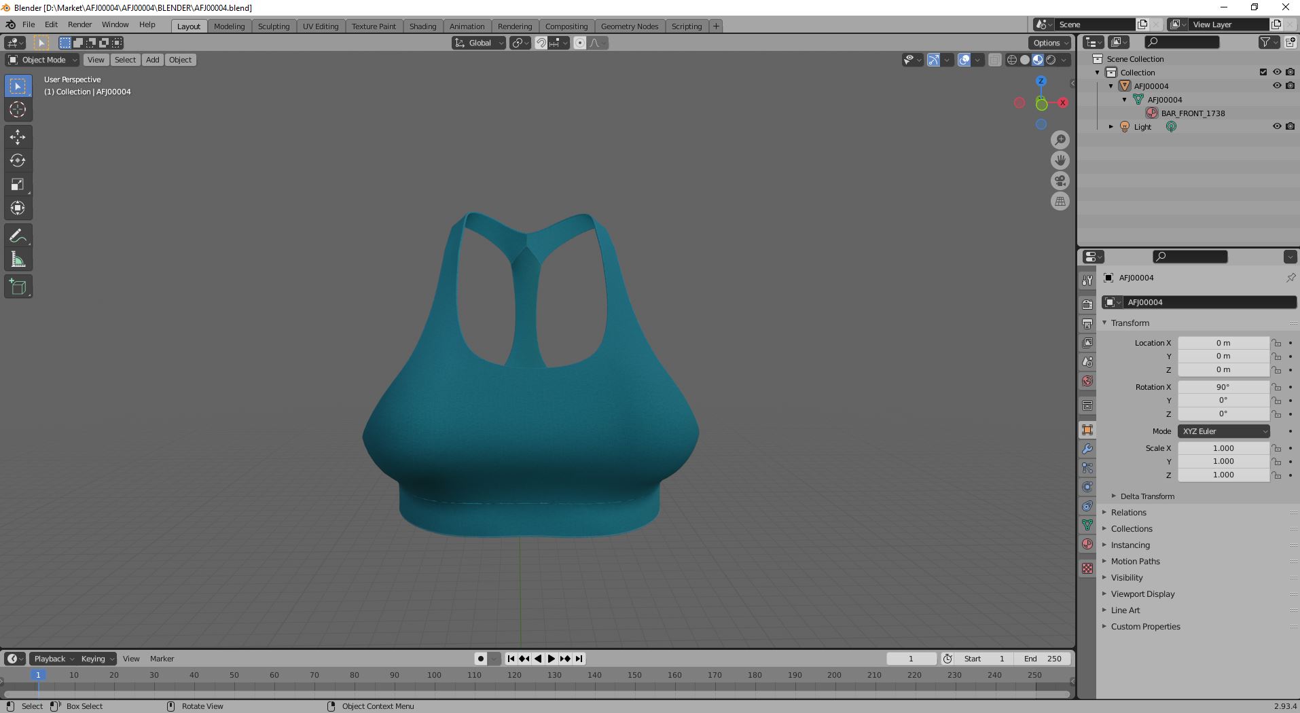Open the Render menu in the top bar

click(x=79, y=24)
